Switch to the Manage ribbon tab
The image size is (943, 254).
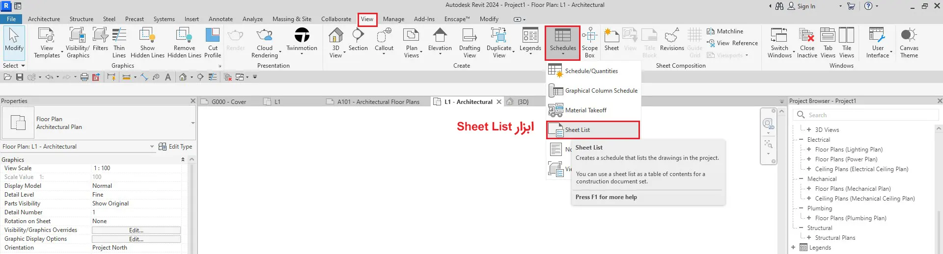393,19
